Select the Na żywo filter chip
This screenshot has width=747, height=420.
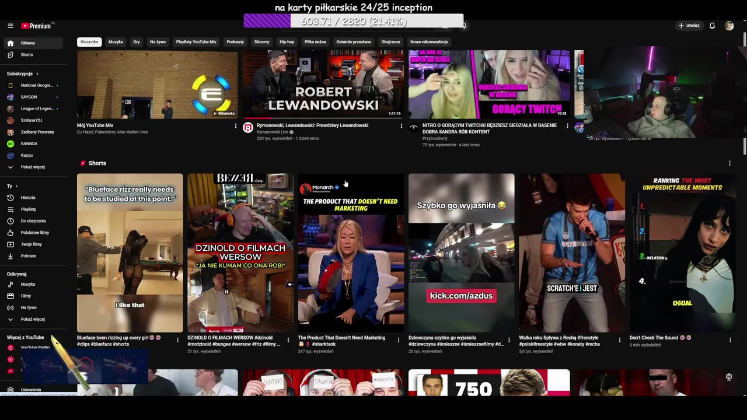click(158, 42)
